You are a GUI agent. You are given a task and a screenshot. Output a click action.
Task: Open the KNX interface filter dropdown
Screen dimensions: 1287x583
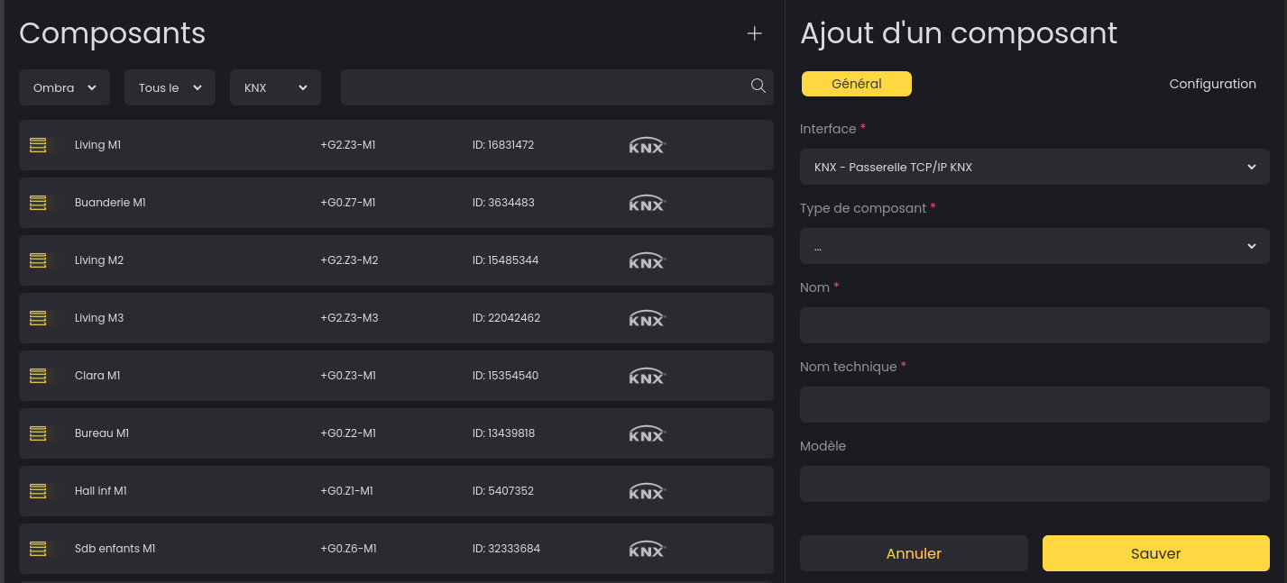[x=275, y=87]
